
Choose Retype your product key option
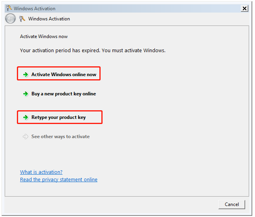click(59, 117)
